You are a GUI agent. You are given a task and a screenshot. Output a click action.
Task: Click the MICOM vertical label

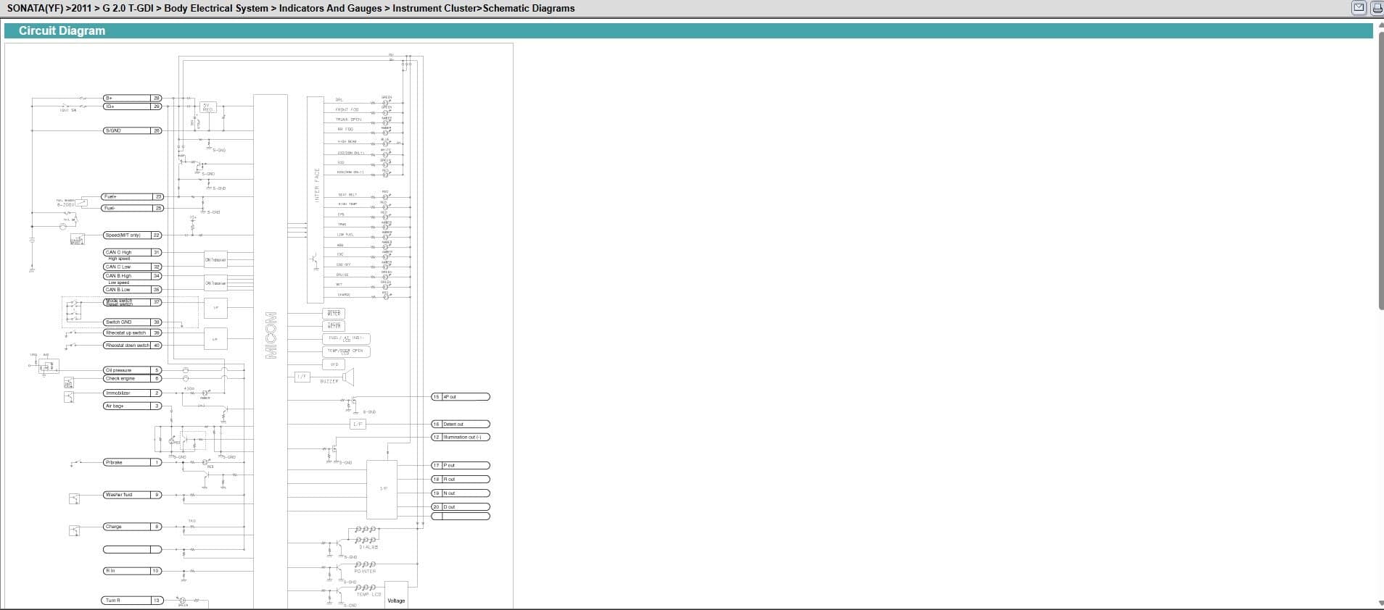click(271, 335)
